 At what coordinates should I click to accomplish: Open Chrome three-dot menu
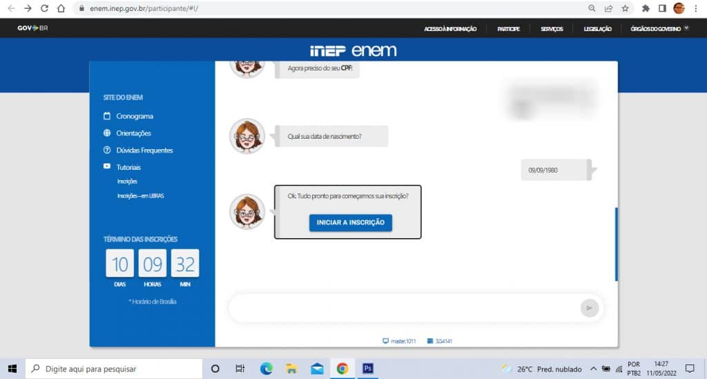[x=696, y=8]
